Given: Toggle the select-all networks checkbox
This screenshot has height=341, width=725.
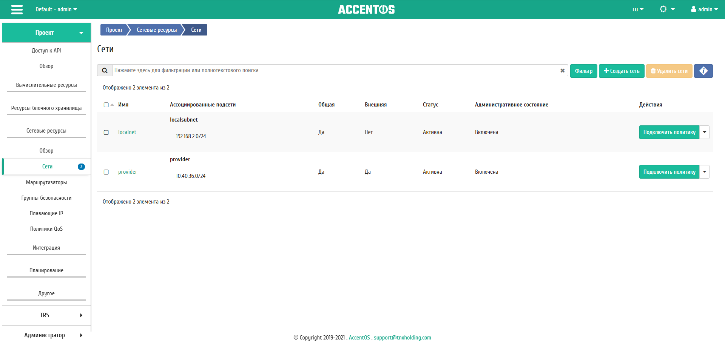Looking at the screenshot, I should click(x=106, y=105).
